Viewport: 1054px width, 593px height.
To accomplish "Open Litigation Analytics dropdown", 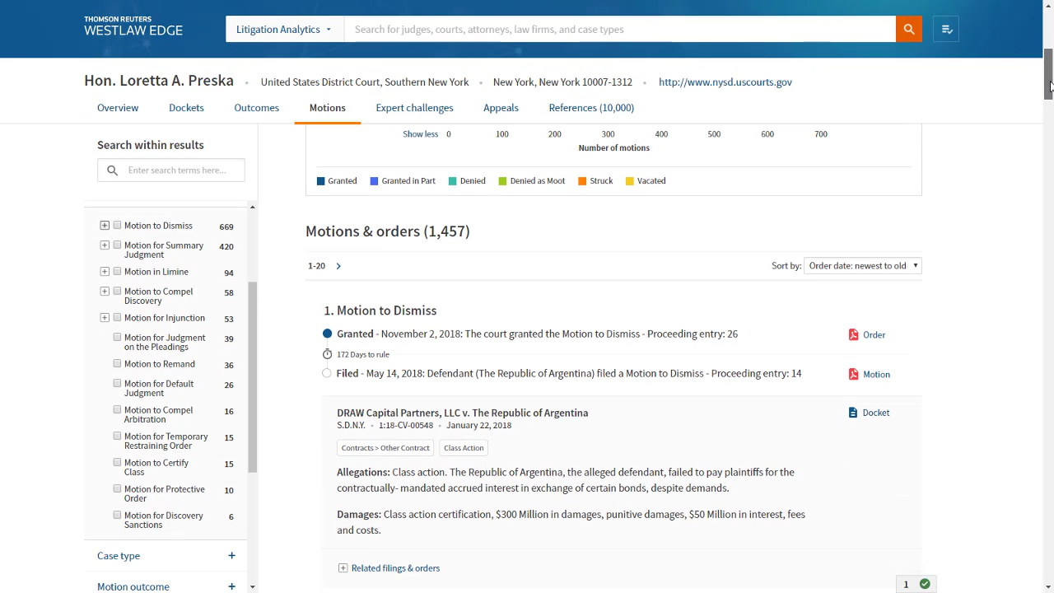I will pyautogui.click(x=284, y=29).
